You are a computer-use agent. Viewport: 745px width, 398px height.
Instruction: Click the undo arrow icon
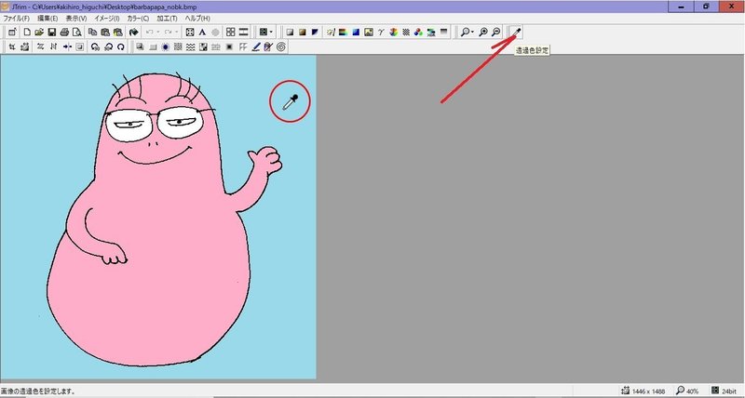pos(150,33)
